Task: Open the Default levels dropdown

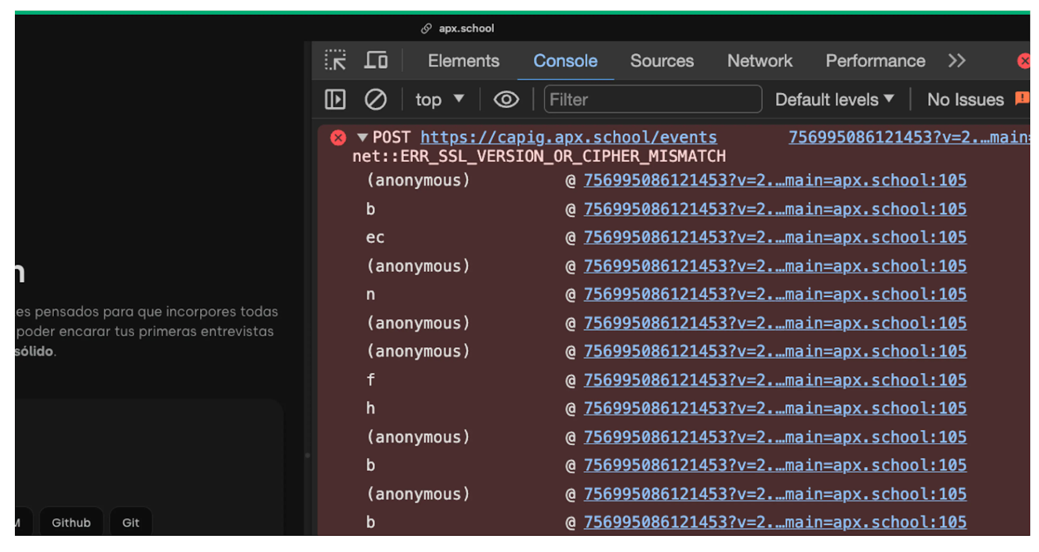Action: pos(834,99)
